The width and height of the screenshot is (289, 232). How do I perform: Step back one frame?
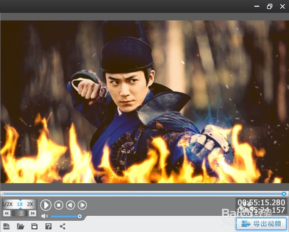click(70, 205)
